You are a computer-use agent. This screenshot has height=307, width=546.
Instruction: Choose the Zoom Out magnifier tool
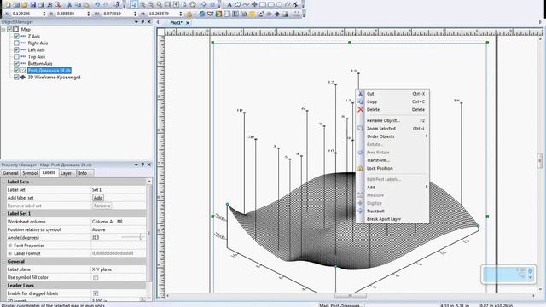coord(151,4)
